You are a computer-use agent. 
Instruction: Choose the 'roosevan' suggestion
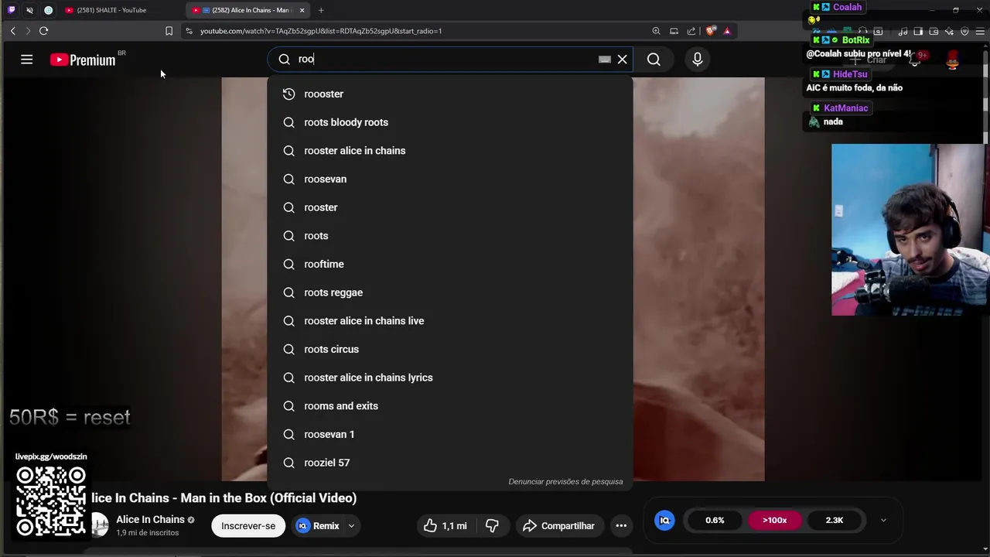449,179
